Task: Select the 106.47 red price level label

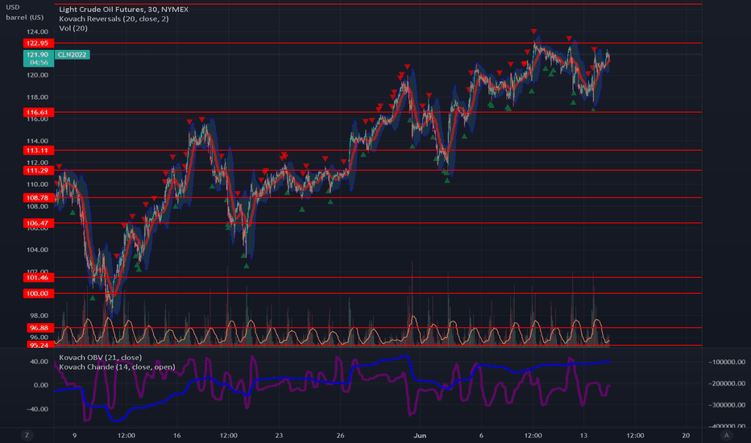Action: click(x=39, y=223)
